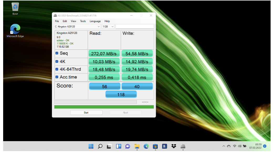Click write access time 0,418 ms
Viewport: 274px width, 154px height.
point(137,77)
